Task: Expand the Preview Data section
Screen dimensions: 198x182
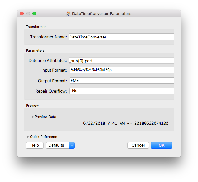Action: click(32, 117)
